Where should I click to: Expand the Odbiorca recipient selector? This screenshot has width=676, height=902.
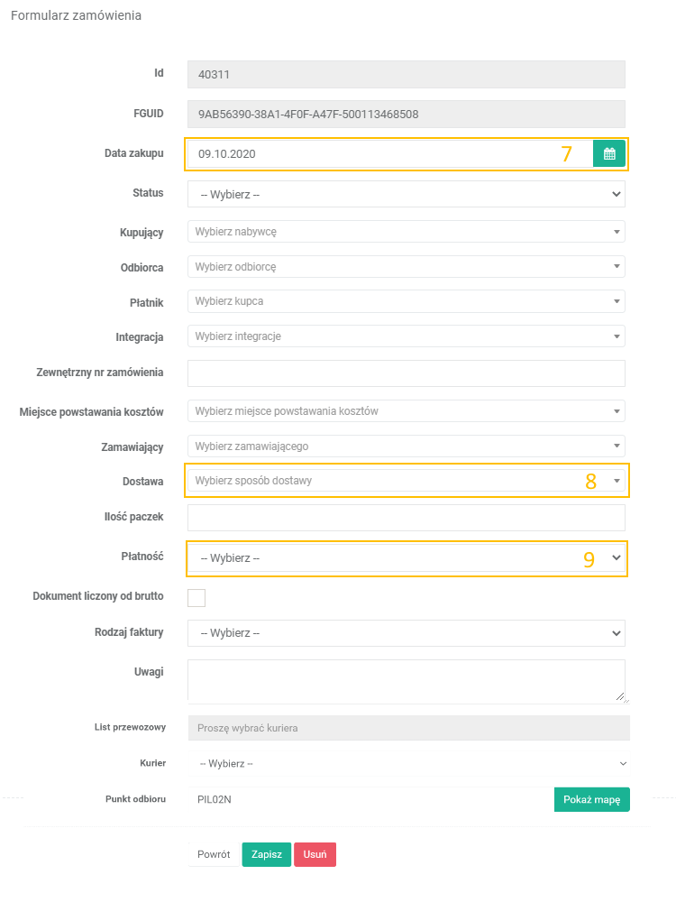click(406, 267)
